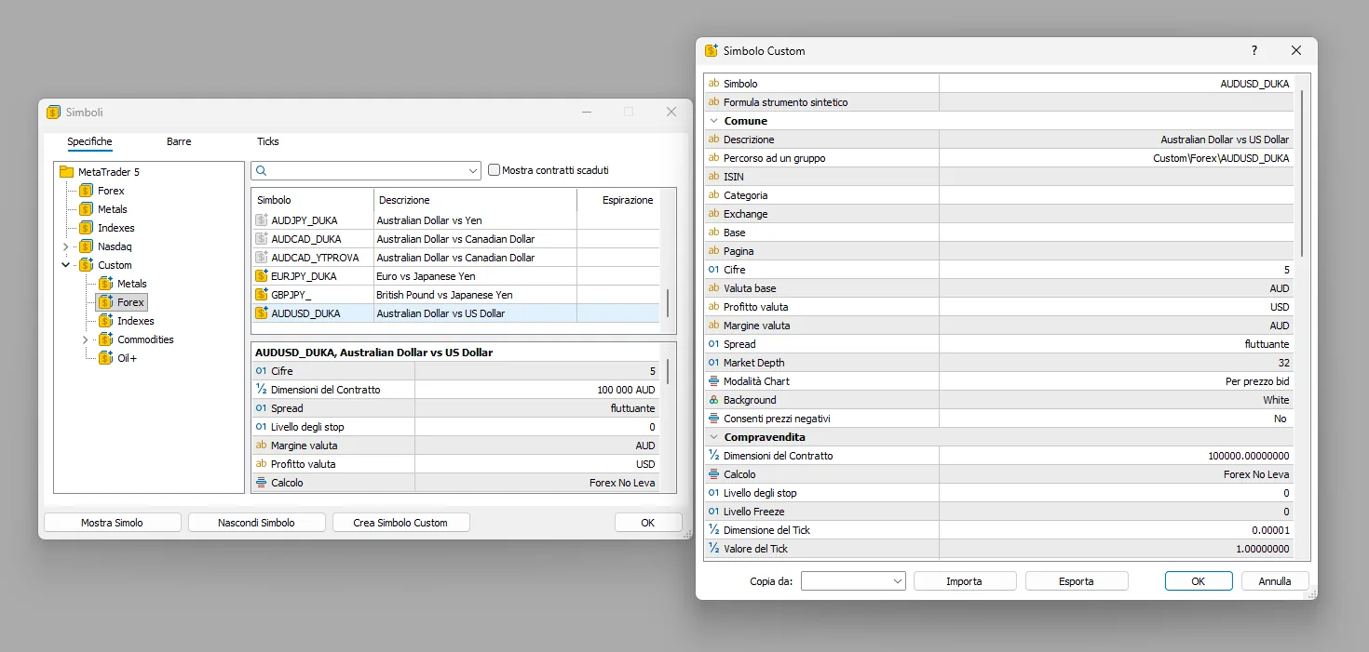
Task: Switch to the Specifiche tab
Action: click(89, 141)
